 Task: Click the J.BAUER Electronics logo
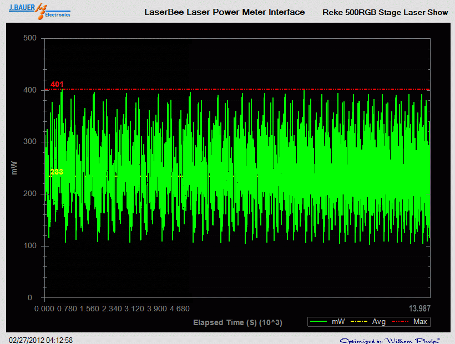click(x=39, y=11)
